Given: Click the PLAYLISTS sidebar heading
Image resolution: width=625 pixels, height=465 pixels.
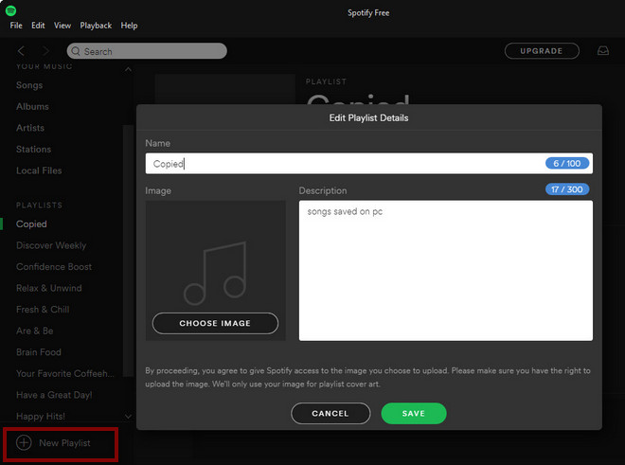Looking at the screenshot, I should coord(39,205).
